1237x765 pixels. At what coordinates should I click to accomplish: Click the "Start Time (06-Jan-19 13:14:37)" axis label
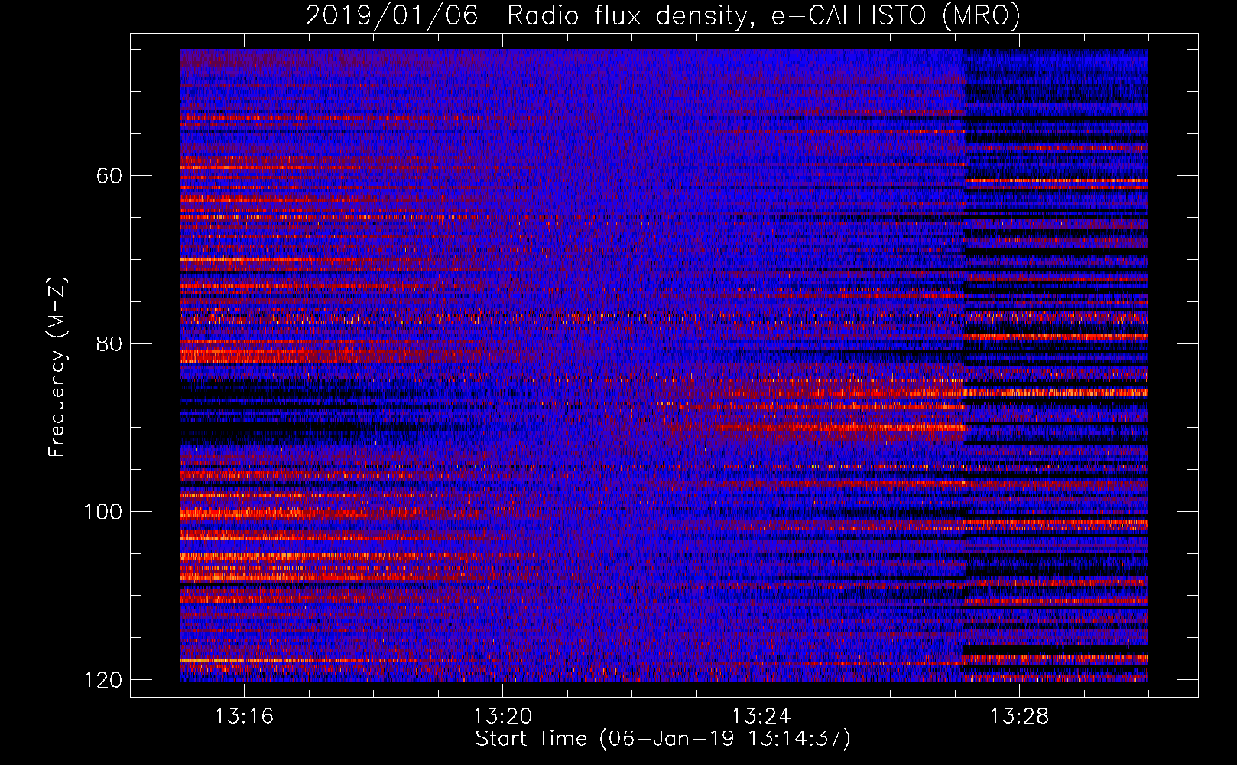[x=663, y=739]
